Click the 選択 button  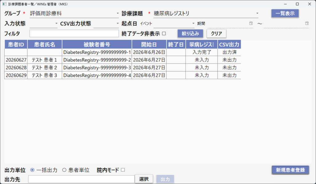pos(144,179)
